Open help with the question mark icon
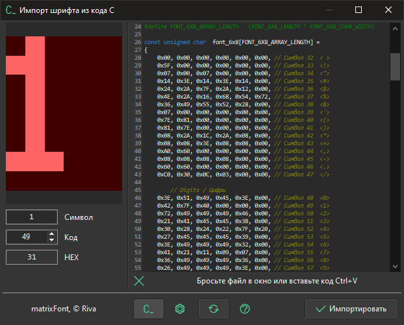 click(245, 309)
